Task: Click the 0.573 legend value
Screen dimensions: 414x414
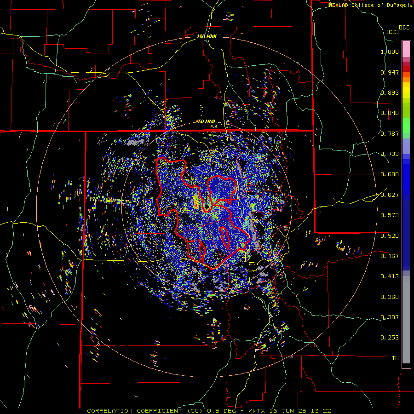Action: pyautogui.click(x=390, y=215)
